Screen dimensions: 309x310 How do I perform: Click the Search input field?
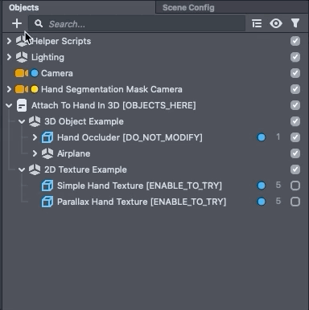coord(137,24)
